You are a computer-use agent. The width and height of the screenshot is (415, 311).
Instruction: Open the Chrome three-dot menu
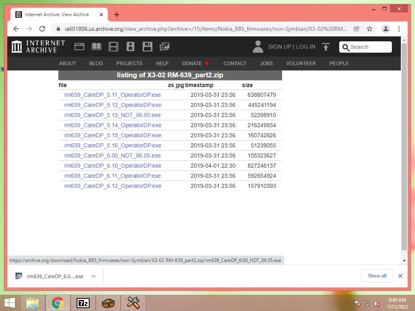click(399, 29)
